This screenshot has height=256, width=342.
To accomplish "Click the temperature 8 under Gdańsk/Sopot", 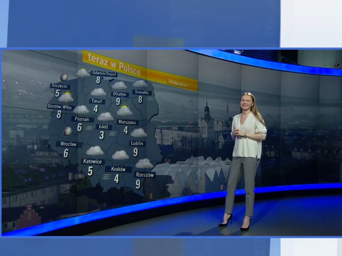I will tap(98, 80).
